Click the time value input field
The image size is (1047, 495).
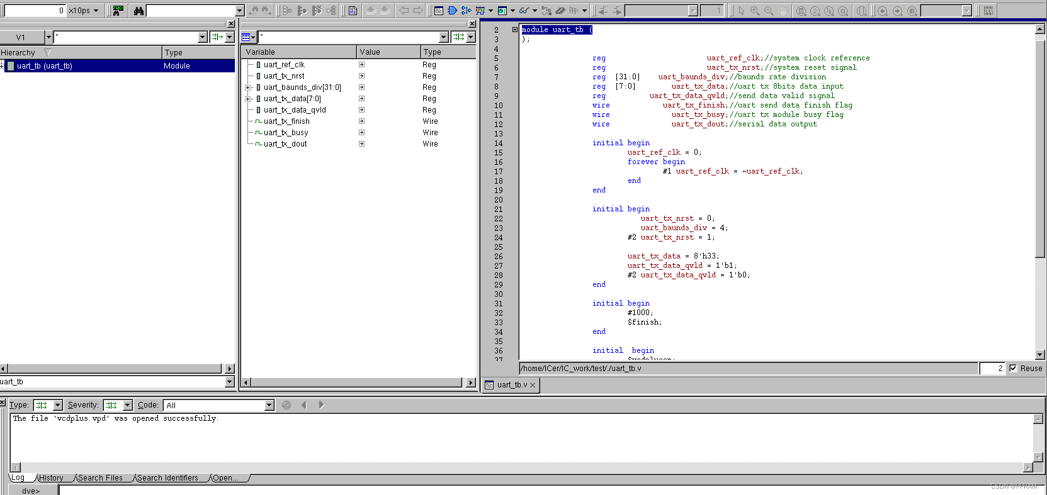[x=33, y=11]
